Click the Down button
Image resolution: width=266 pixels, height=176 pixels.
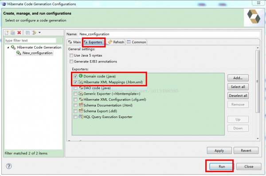[238, 128]
